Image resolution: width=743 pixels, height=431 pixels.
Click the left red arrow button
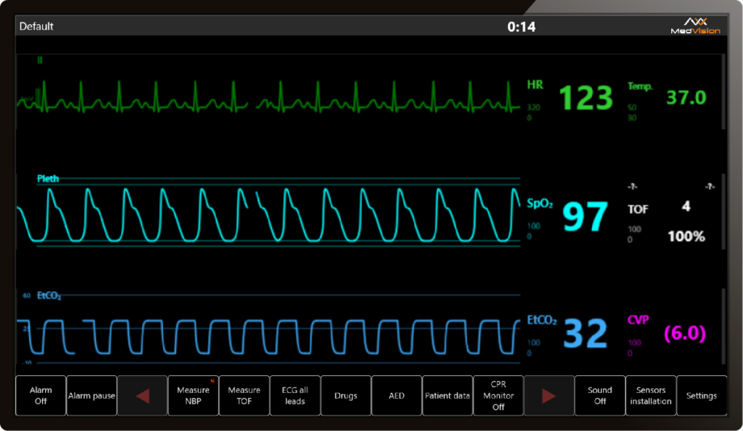point(142,395)
